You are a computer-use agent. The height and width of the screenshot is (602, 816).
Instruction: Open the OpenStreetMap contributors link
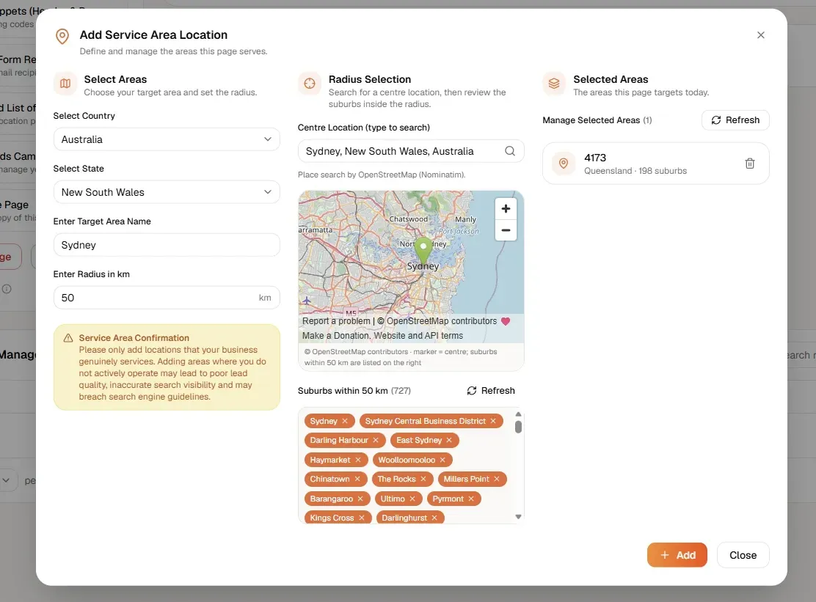point(441,320)
